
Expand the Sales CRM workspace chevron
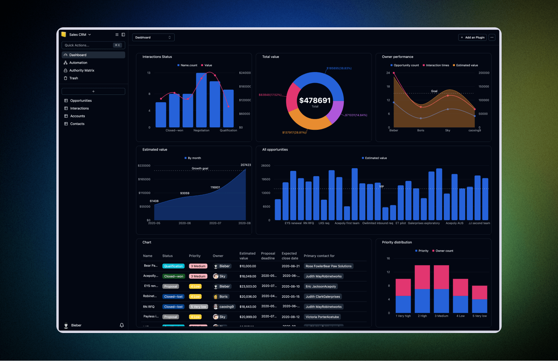click(x=90, y=35)
